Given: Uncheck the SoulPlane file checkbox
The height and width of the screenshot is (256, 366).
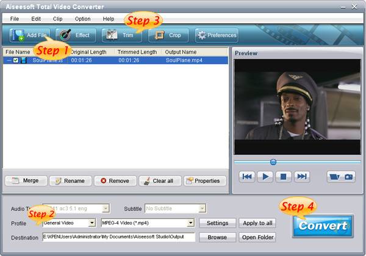Looking at the screenshot, I should point(16,60).
